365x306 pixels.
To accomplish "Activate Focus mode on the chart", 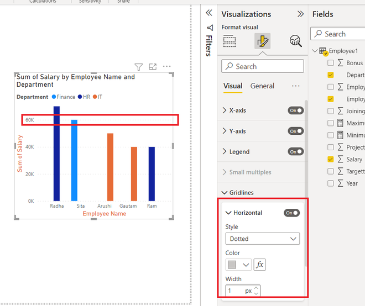I will (x=153, y=66).
